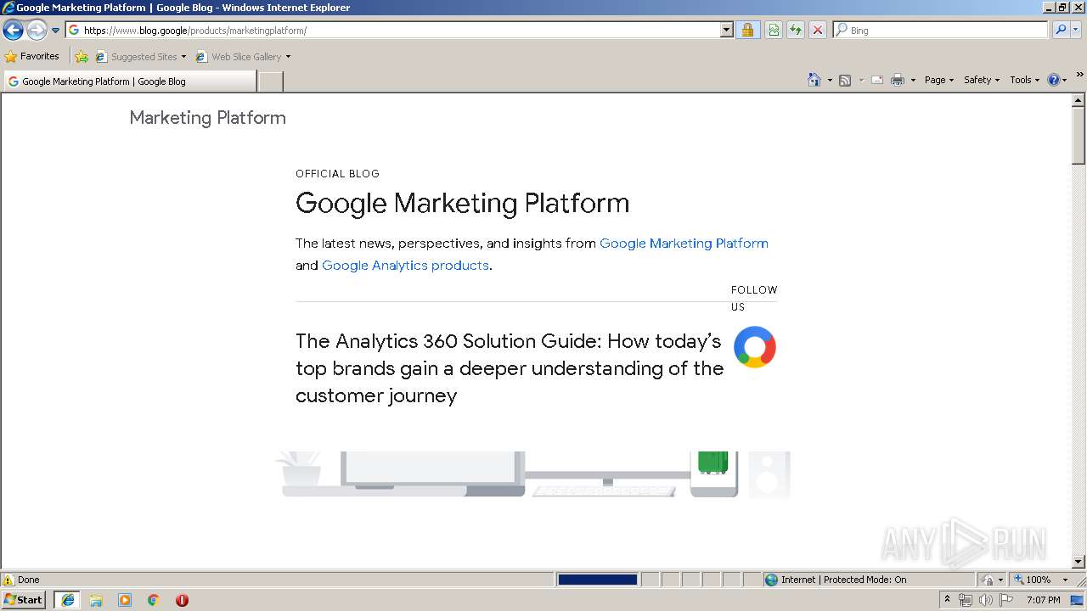The width and height of the screenshot is (1087, 611).
Task: Click the vertical scrollbar thumb
Action: pos(1079,136)
